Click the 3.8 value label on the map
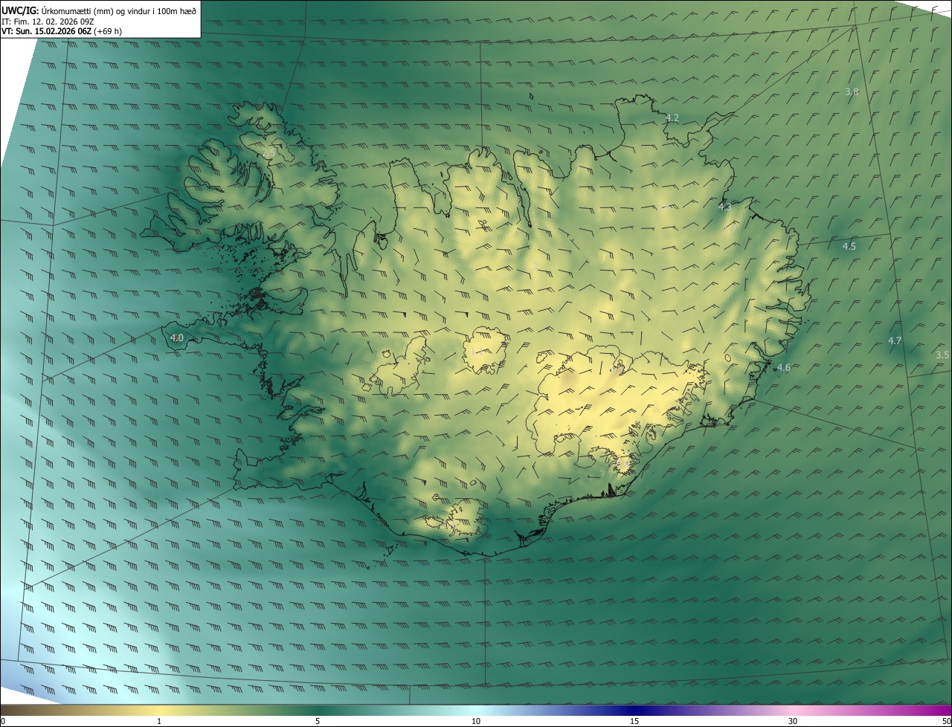952x727 pixels. [852, 92]
